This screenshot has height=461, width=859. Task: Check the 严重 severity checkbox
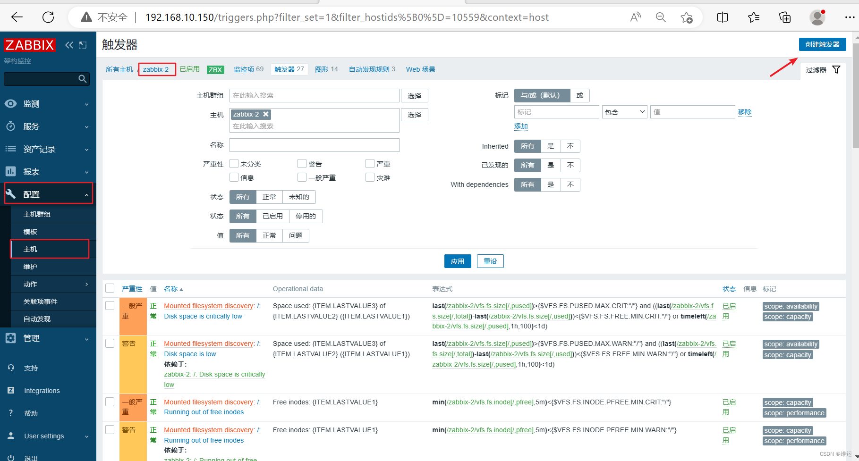pos(370,164)
